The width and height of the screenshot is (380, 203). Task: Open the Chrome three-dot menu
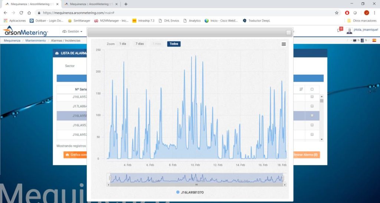pyautogui.click(x=374, y=13)
